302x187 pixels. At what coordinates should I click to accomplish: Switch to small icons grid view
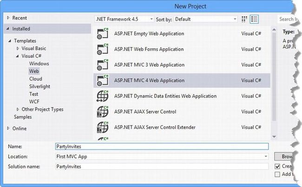click(x=244, y=19)
